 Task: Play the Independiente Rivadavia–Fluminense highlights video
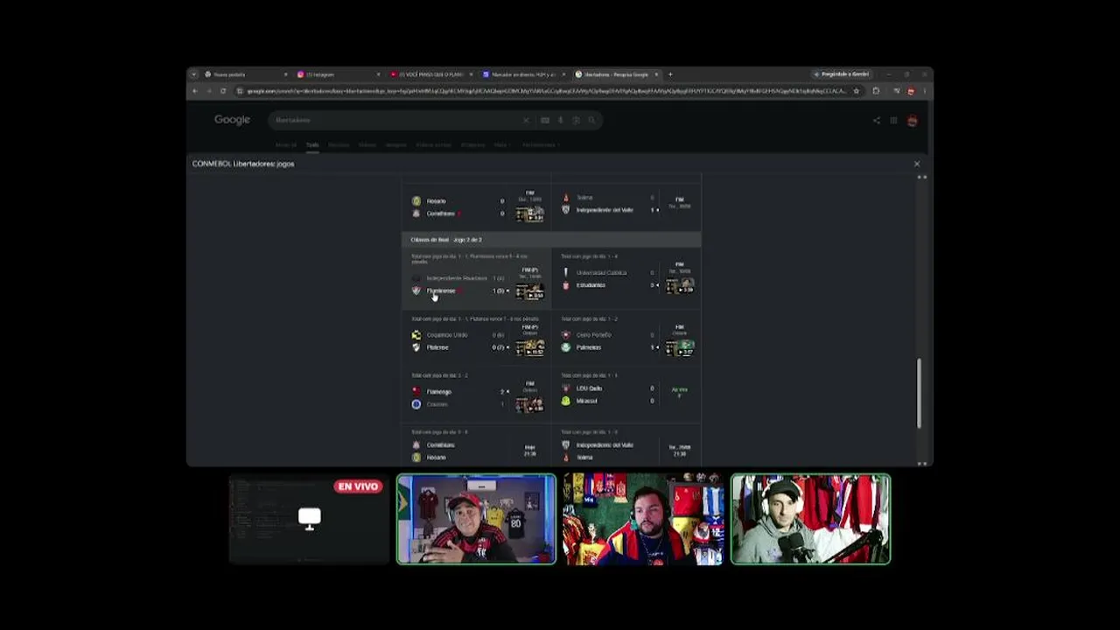click(529, 290)
